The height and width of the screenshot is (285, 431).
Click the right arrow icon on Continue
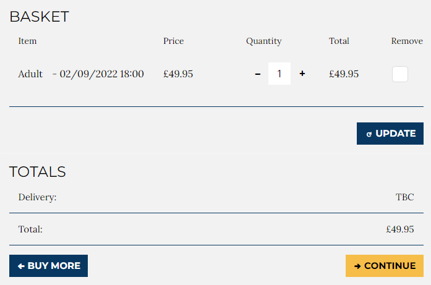(357, 266)
